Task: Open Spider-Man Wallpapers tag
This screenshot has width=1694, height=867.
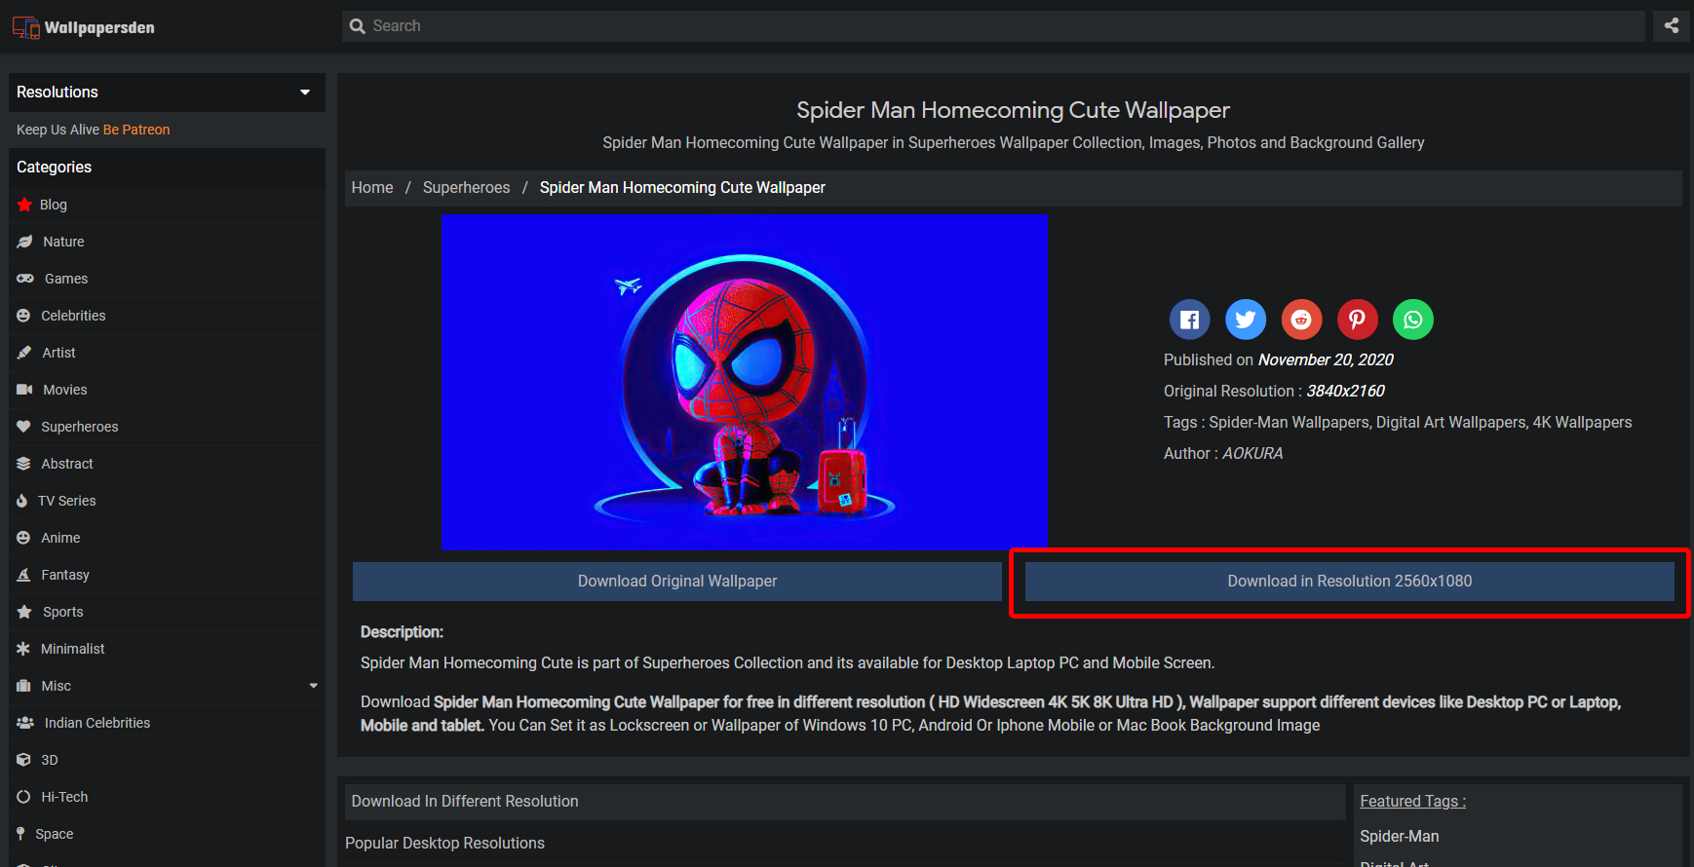Action: tap(1290, 423)
